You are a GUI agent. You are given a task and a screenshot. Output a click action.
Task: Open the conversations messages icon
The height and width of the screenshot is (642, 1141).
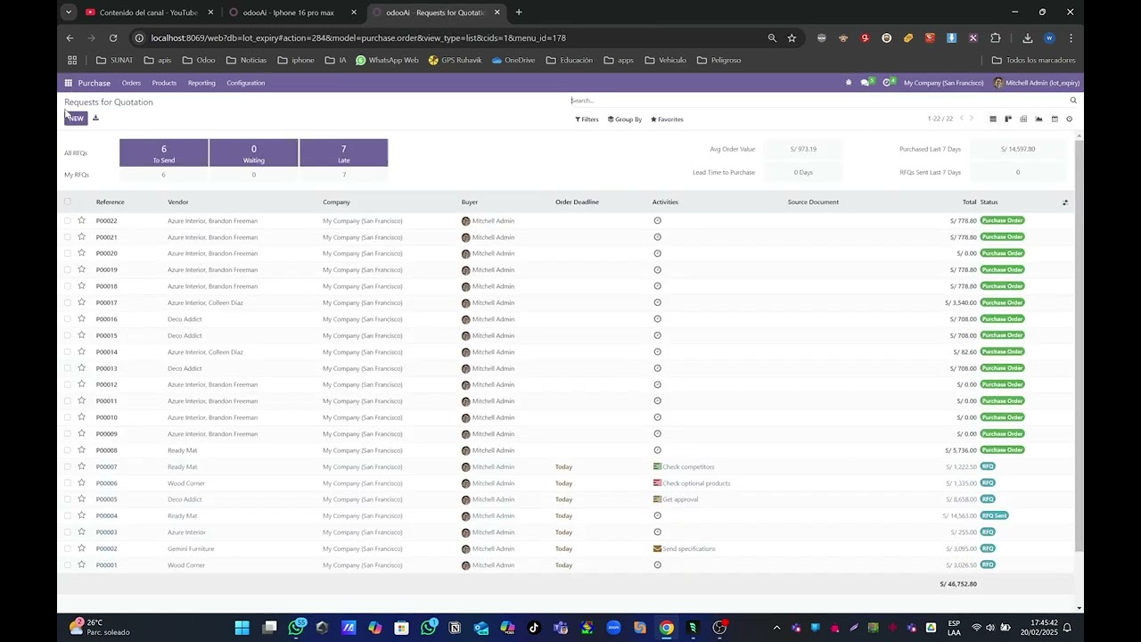(866, 83)
